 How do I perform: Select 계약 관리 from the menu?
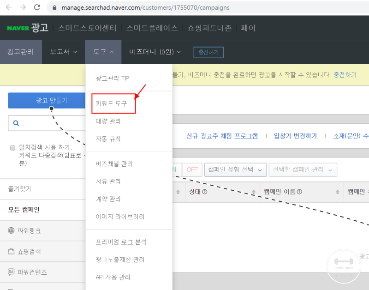click(x=108, y=199)
